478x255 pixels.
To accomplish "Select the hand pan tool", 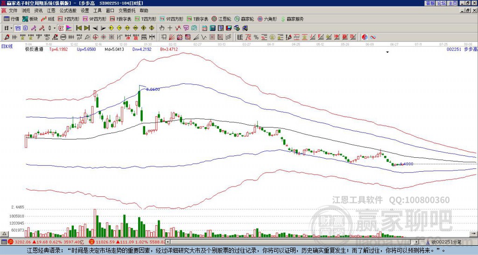I will pyautogui.click(x=162, y=28).
